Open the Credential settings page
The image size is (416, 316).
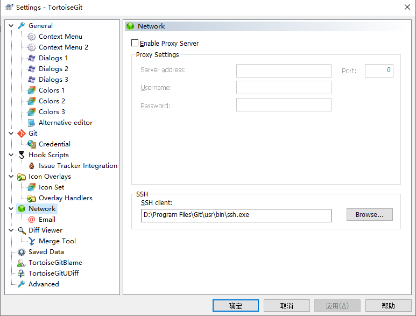point(55,144)
